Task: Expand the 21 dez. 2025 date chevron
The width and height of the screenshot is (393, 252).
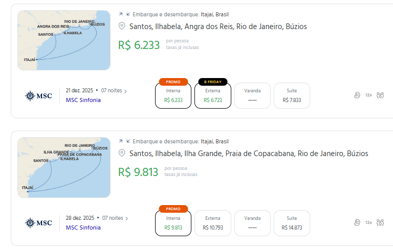Action: (x=126, y=91)
